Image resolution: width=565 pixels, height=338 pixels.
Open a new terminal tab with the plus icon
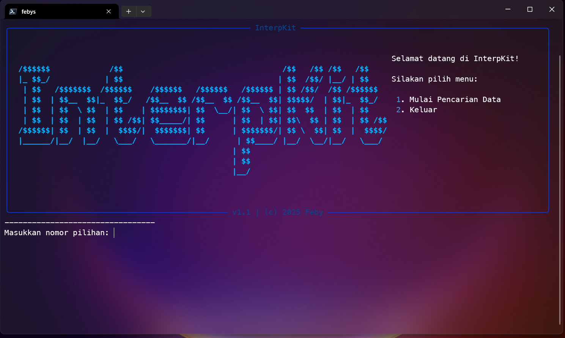[128, 11]
